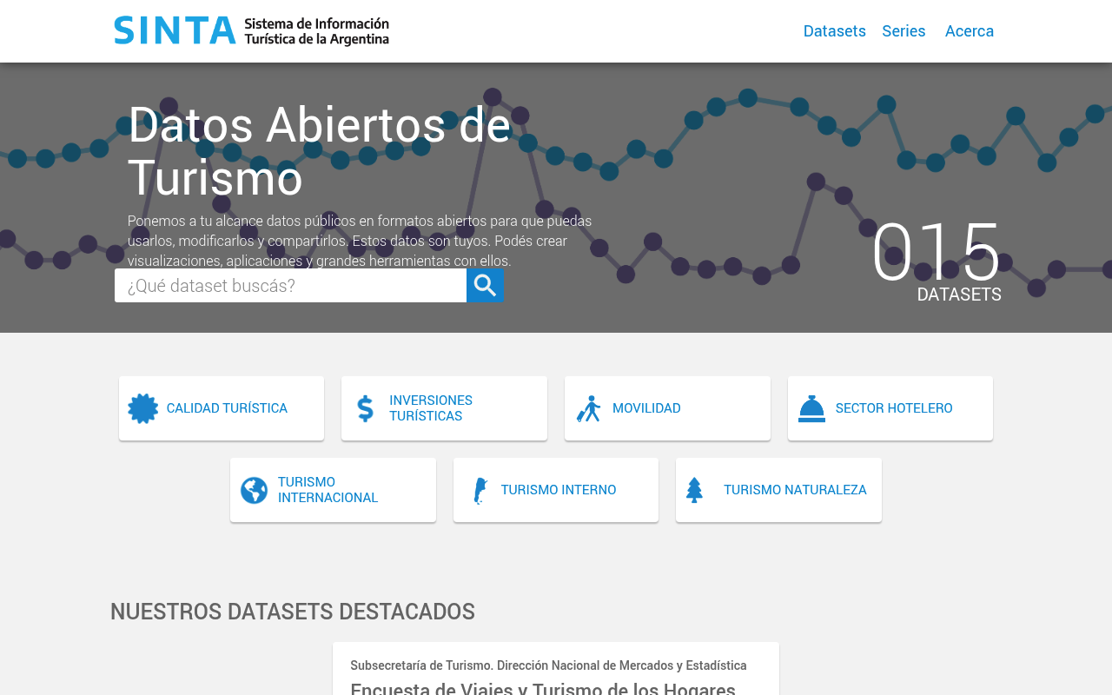1112x695 pixels.
Task: Open the SECTOR HOTELERO category link
Action: tap(890, 408)
